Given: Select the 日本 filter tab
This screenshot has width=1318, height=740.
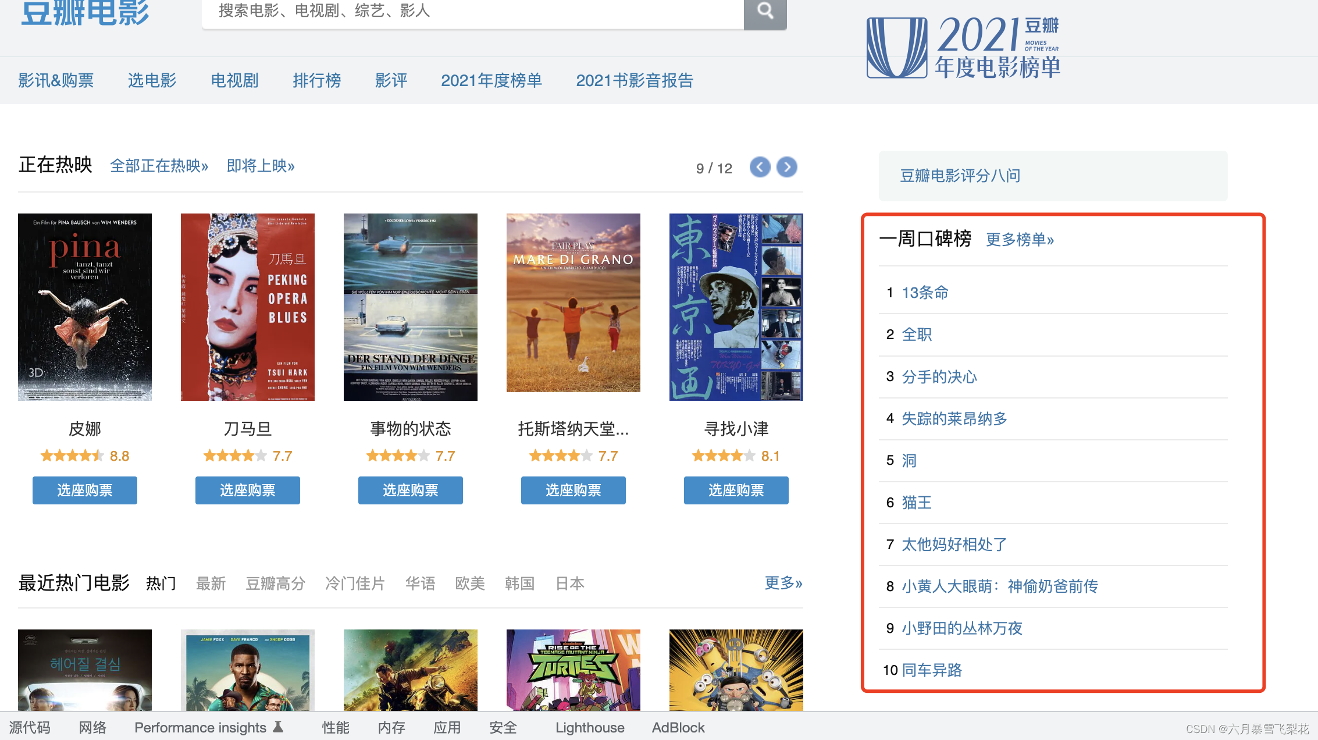Looking at the screenshot, I should coord(570,584).
